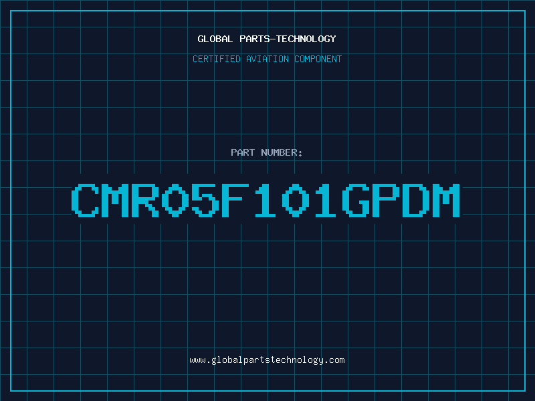Select part number CMR05F101GPDM
This screenshot has height=401, width=535.
pos(265,200)
